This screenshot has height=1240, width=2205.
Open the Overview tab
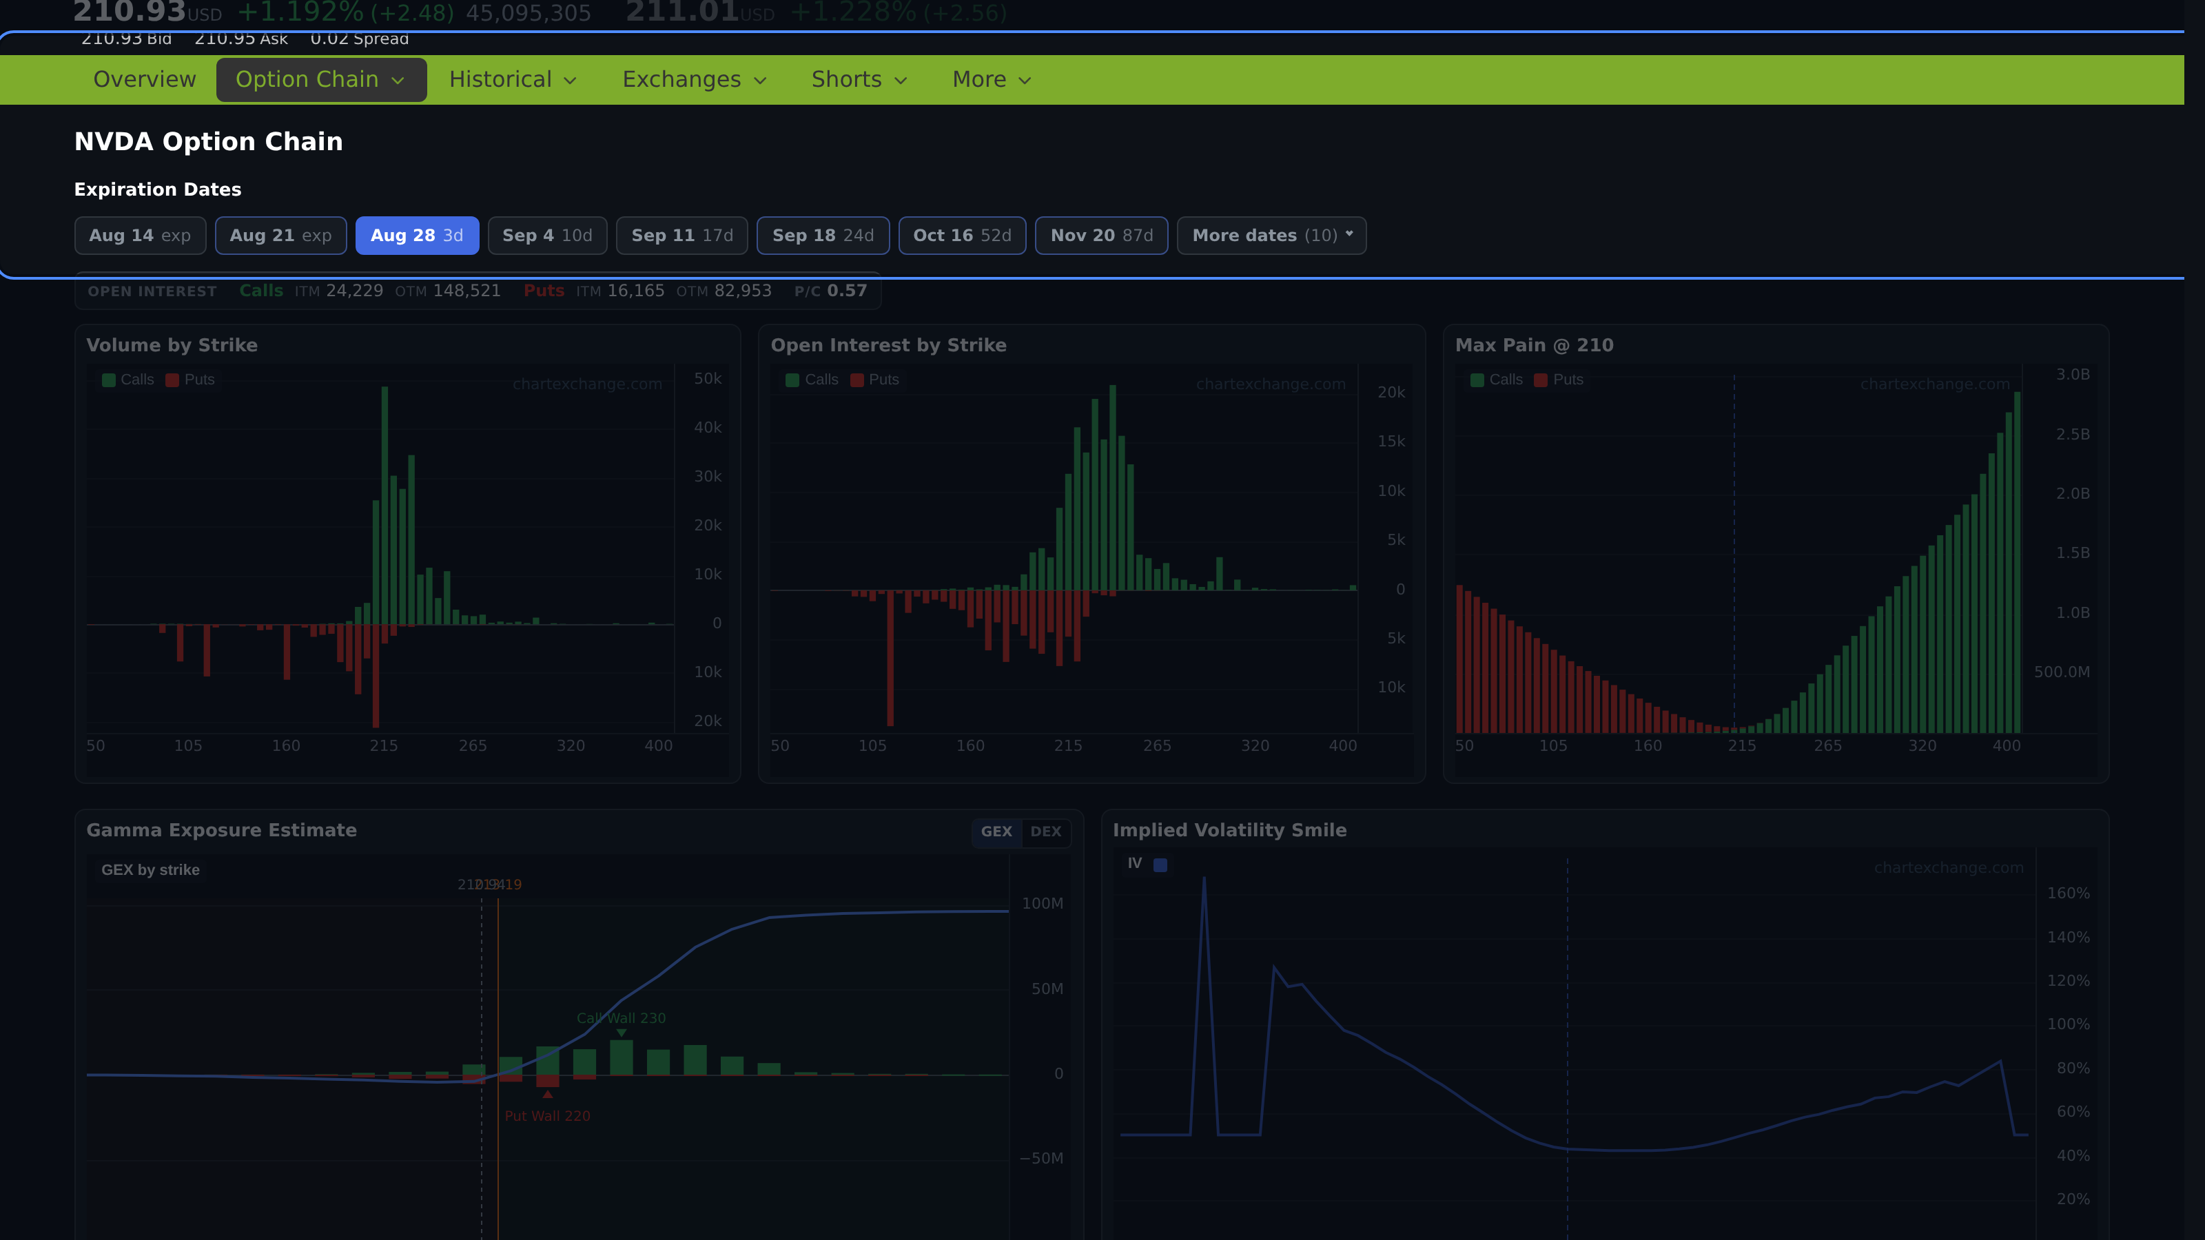[x=145, y=80]
